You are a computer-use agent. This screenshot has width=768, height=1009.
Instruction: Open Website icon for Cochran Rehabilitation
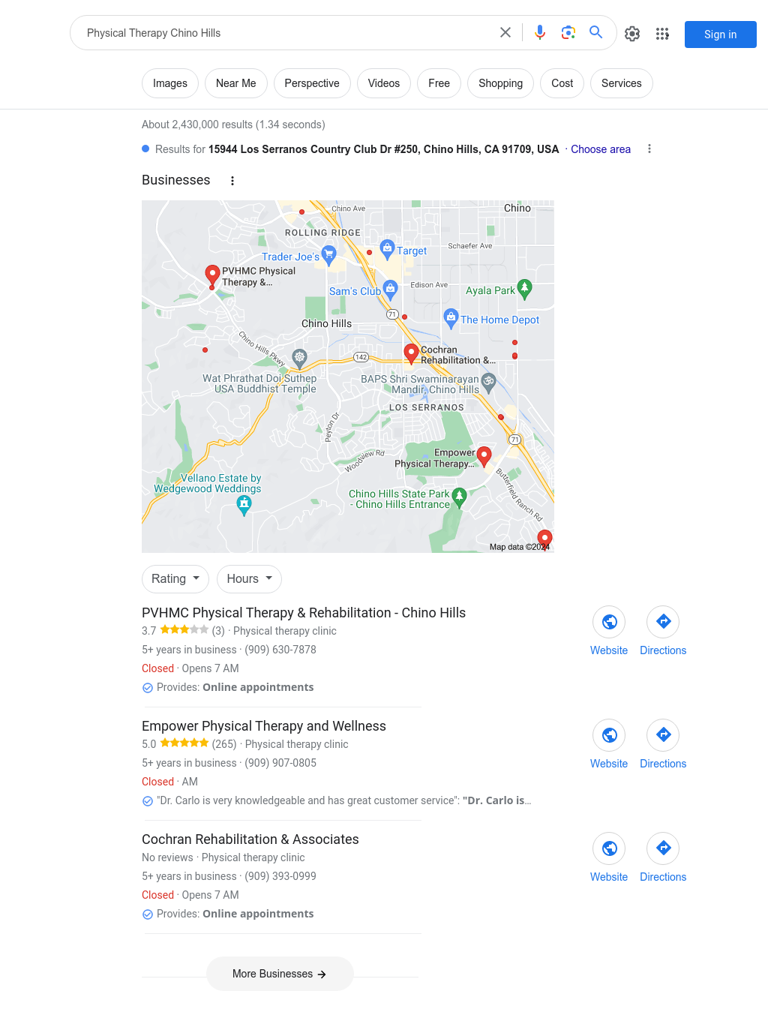[609, 848]
